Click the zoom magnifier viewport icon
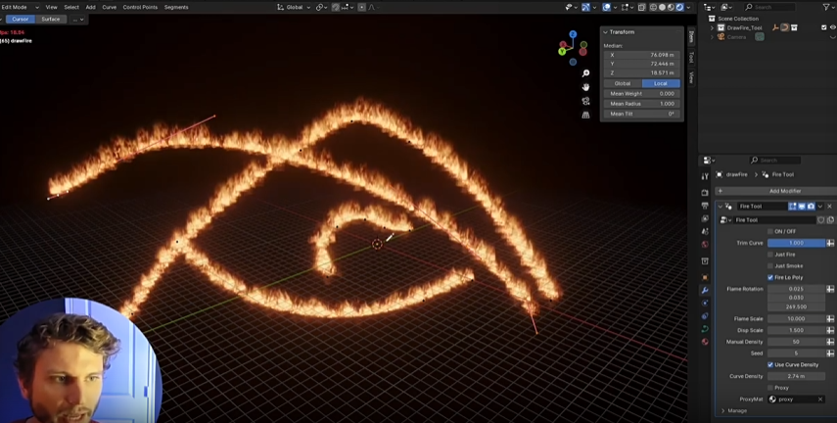The height and width of the screenshot is (423, 837). (585, 73)
